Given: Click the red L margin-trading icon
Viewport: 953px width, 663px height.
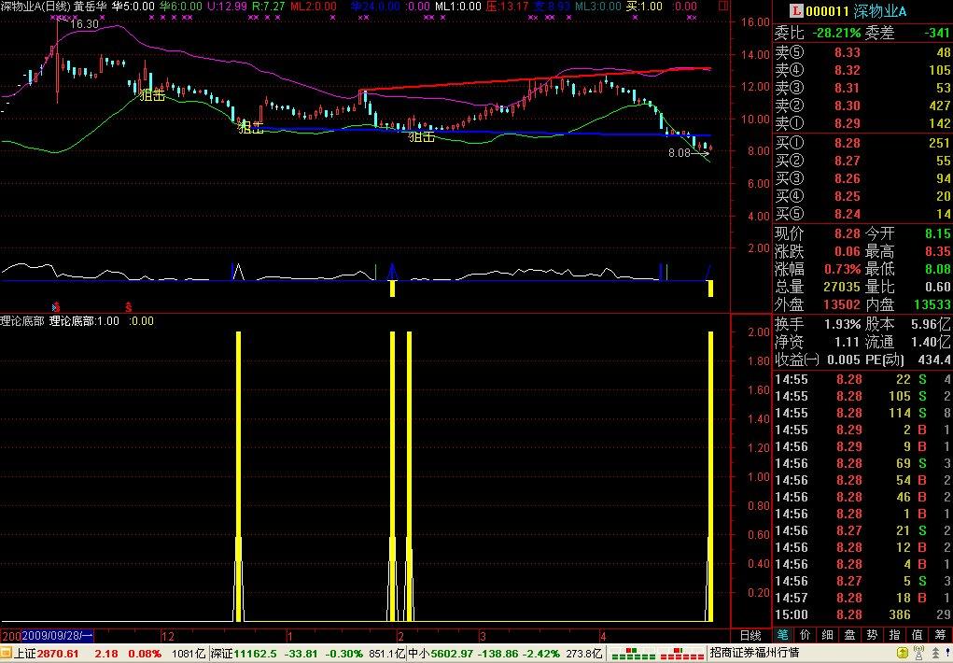Looking at the screenshot, I should pyautogui.click(x=796, y=11).
